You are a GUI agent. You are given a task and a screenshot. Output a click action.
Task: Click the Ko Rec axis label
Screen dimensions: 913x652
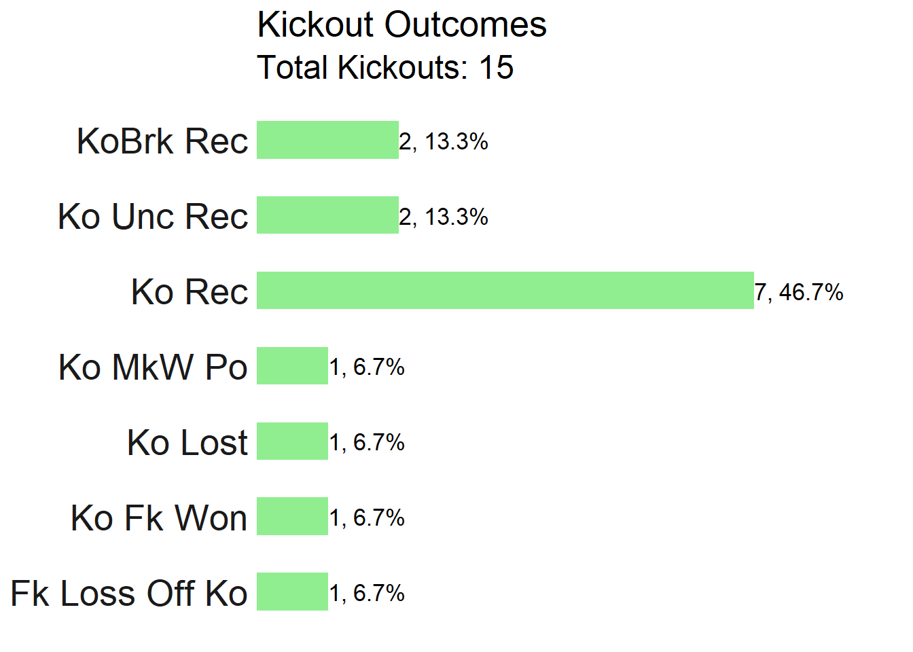point(190,292)
